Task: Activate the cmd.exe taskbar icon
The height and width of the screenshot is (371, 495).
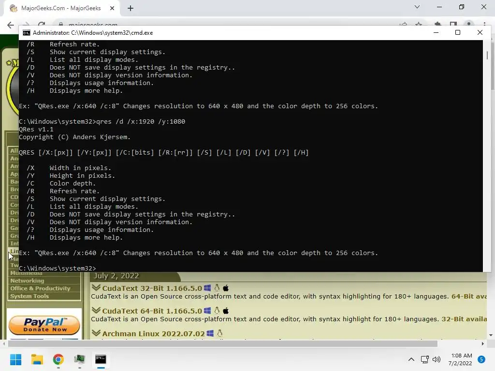Action: pos(101,359)
